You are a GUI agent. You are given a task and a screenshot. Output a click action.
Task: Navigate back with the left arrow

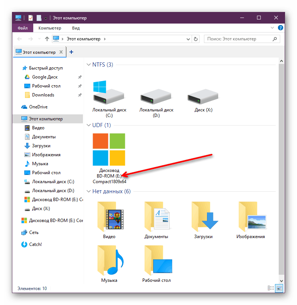(19, 39)
